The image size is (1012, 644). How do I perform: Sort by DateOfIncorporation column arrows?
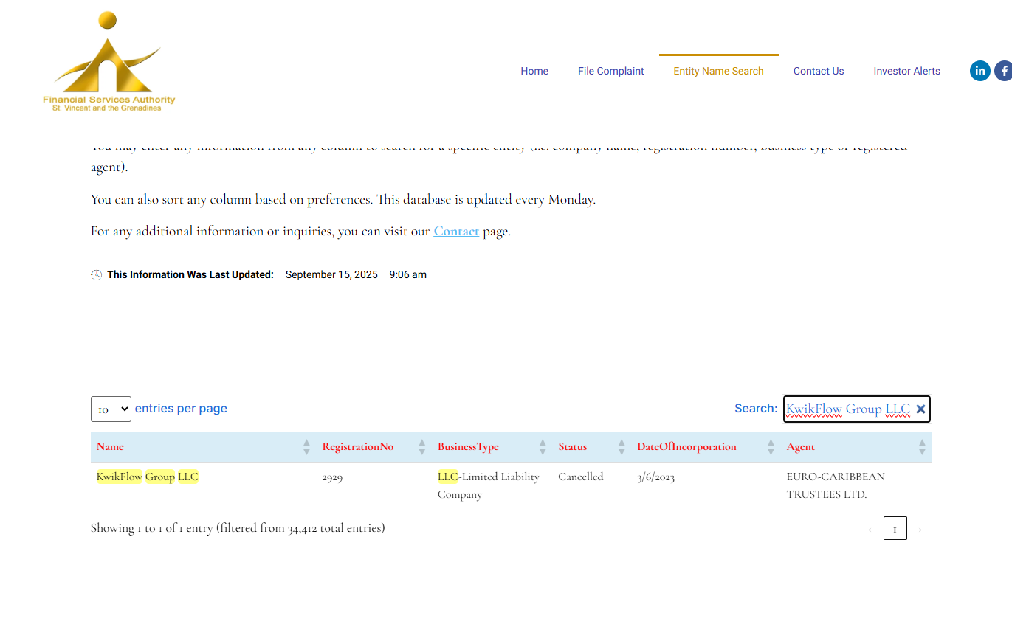(x=771, y=447)
